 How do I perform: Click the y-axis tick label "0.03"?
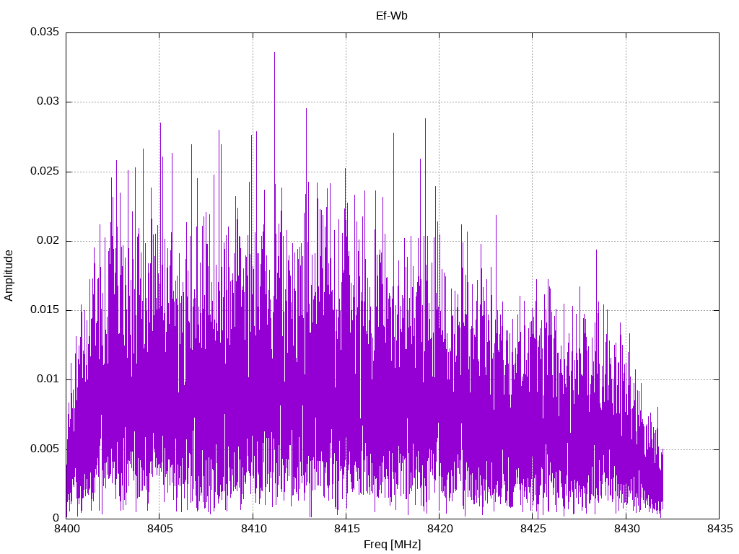(x=48, y=101)
